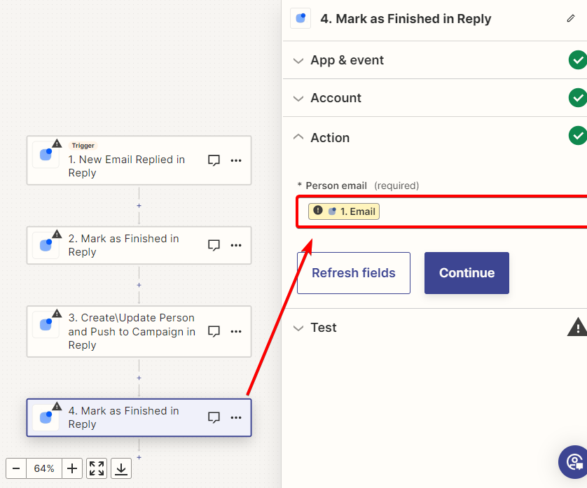The image size is (587, 488).
Task: Click Action green checkmark status
Action: click(x=578, y=135)
